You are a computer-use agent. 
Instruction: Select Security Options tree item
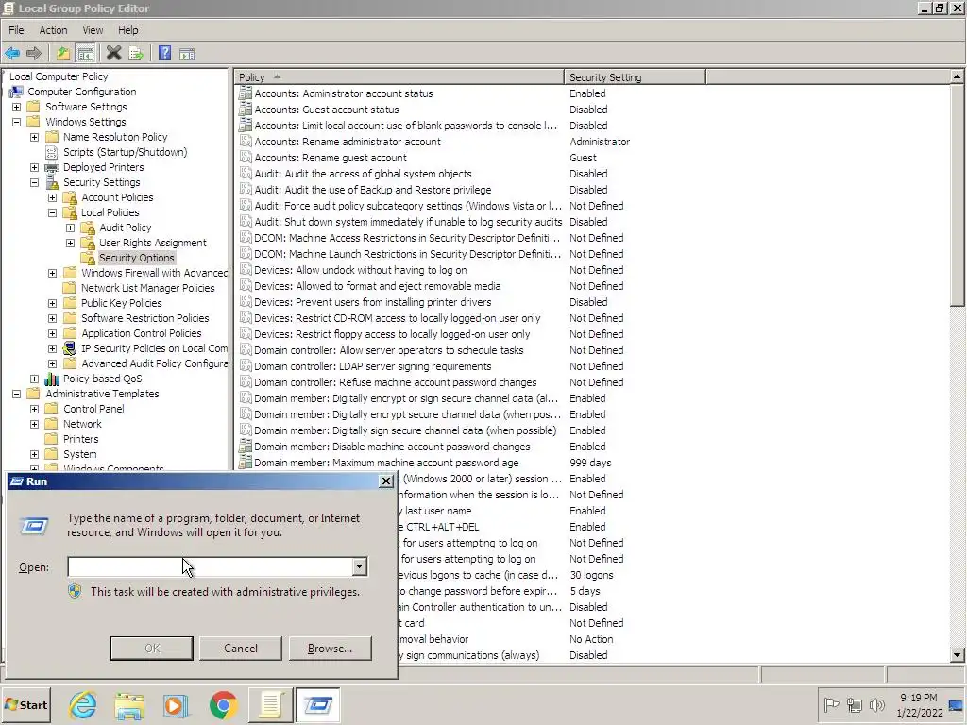tap(136, 258)
